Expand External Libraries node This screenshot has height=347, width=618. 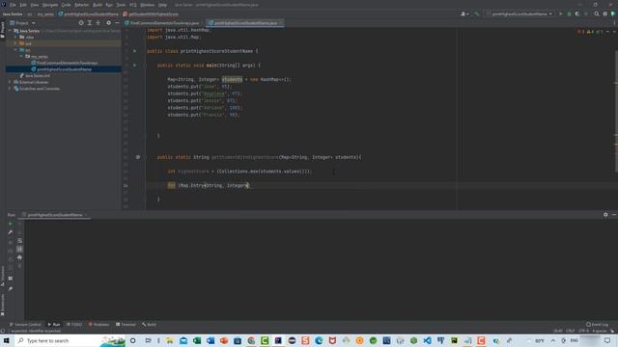coord(10,82)
